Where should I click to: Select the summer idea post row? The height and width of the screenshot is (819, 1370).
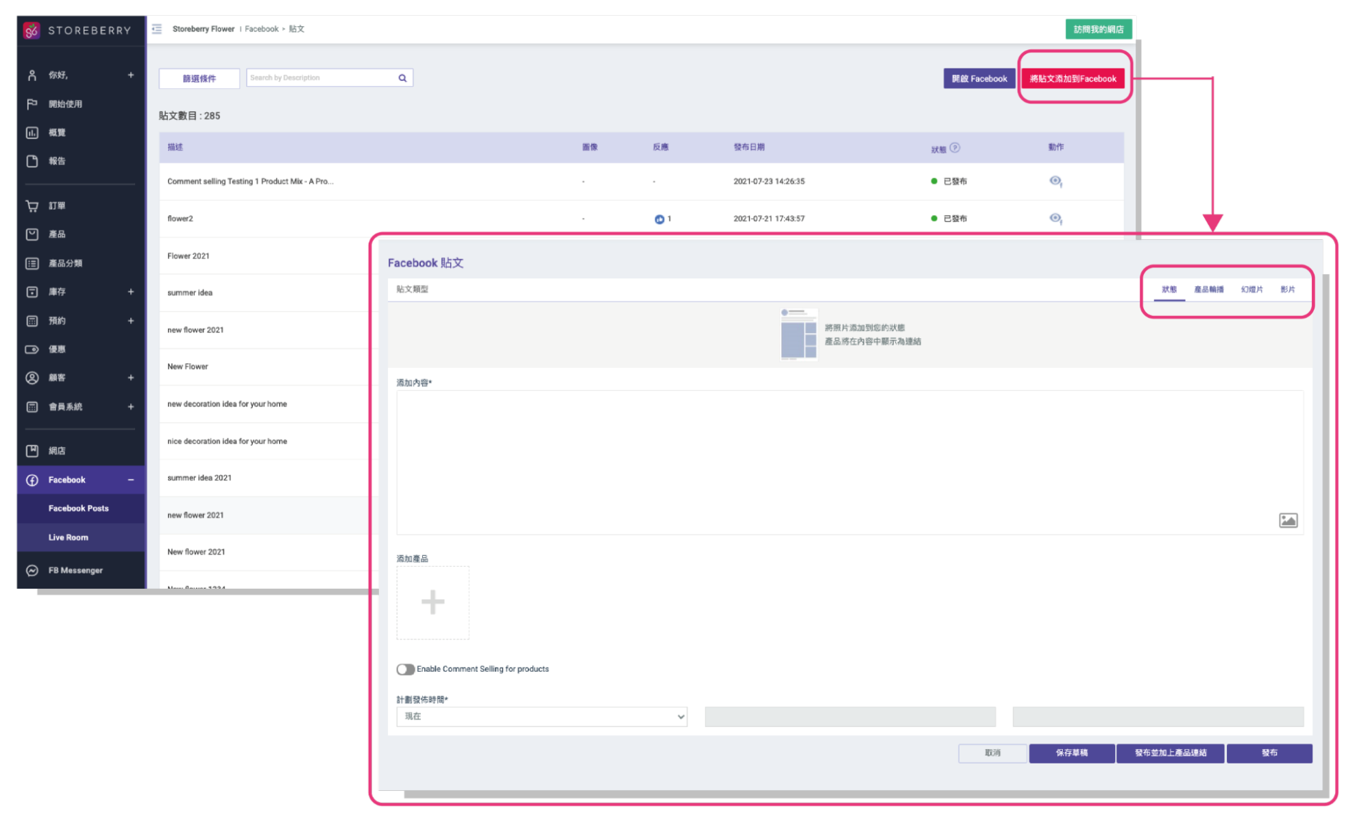click(267, 293)
